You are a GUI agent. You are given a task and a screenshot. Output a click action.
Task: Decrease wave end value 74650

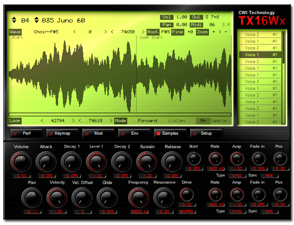coord(112,32)
